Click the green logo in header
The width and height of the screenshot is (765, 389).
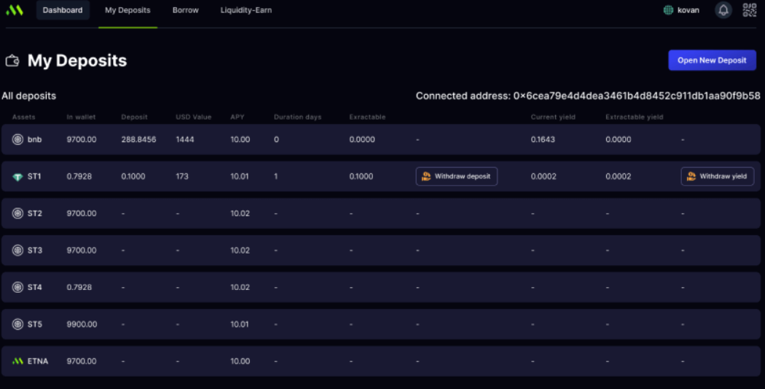click(x=14, y=9)
